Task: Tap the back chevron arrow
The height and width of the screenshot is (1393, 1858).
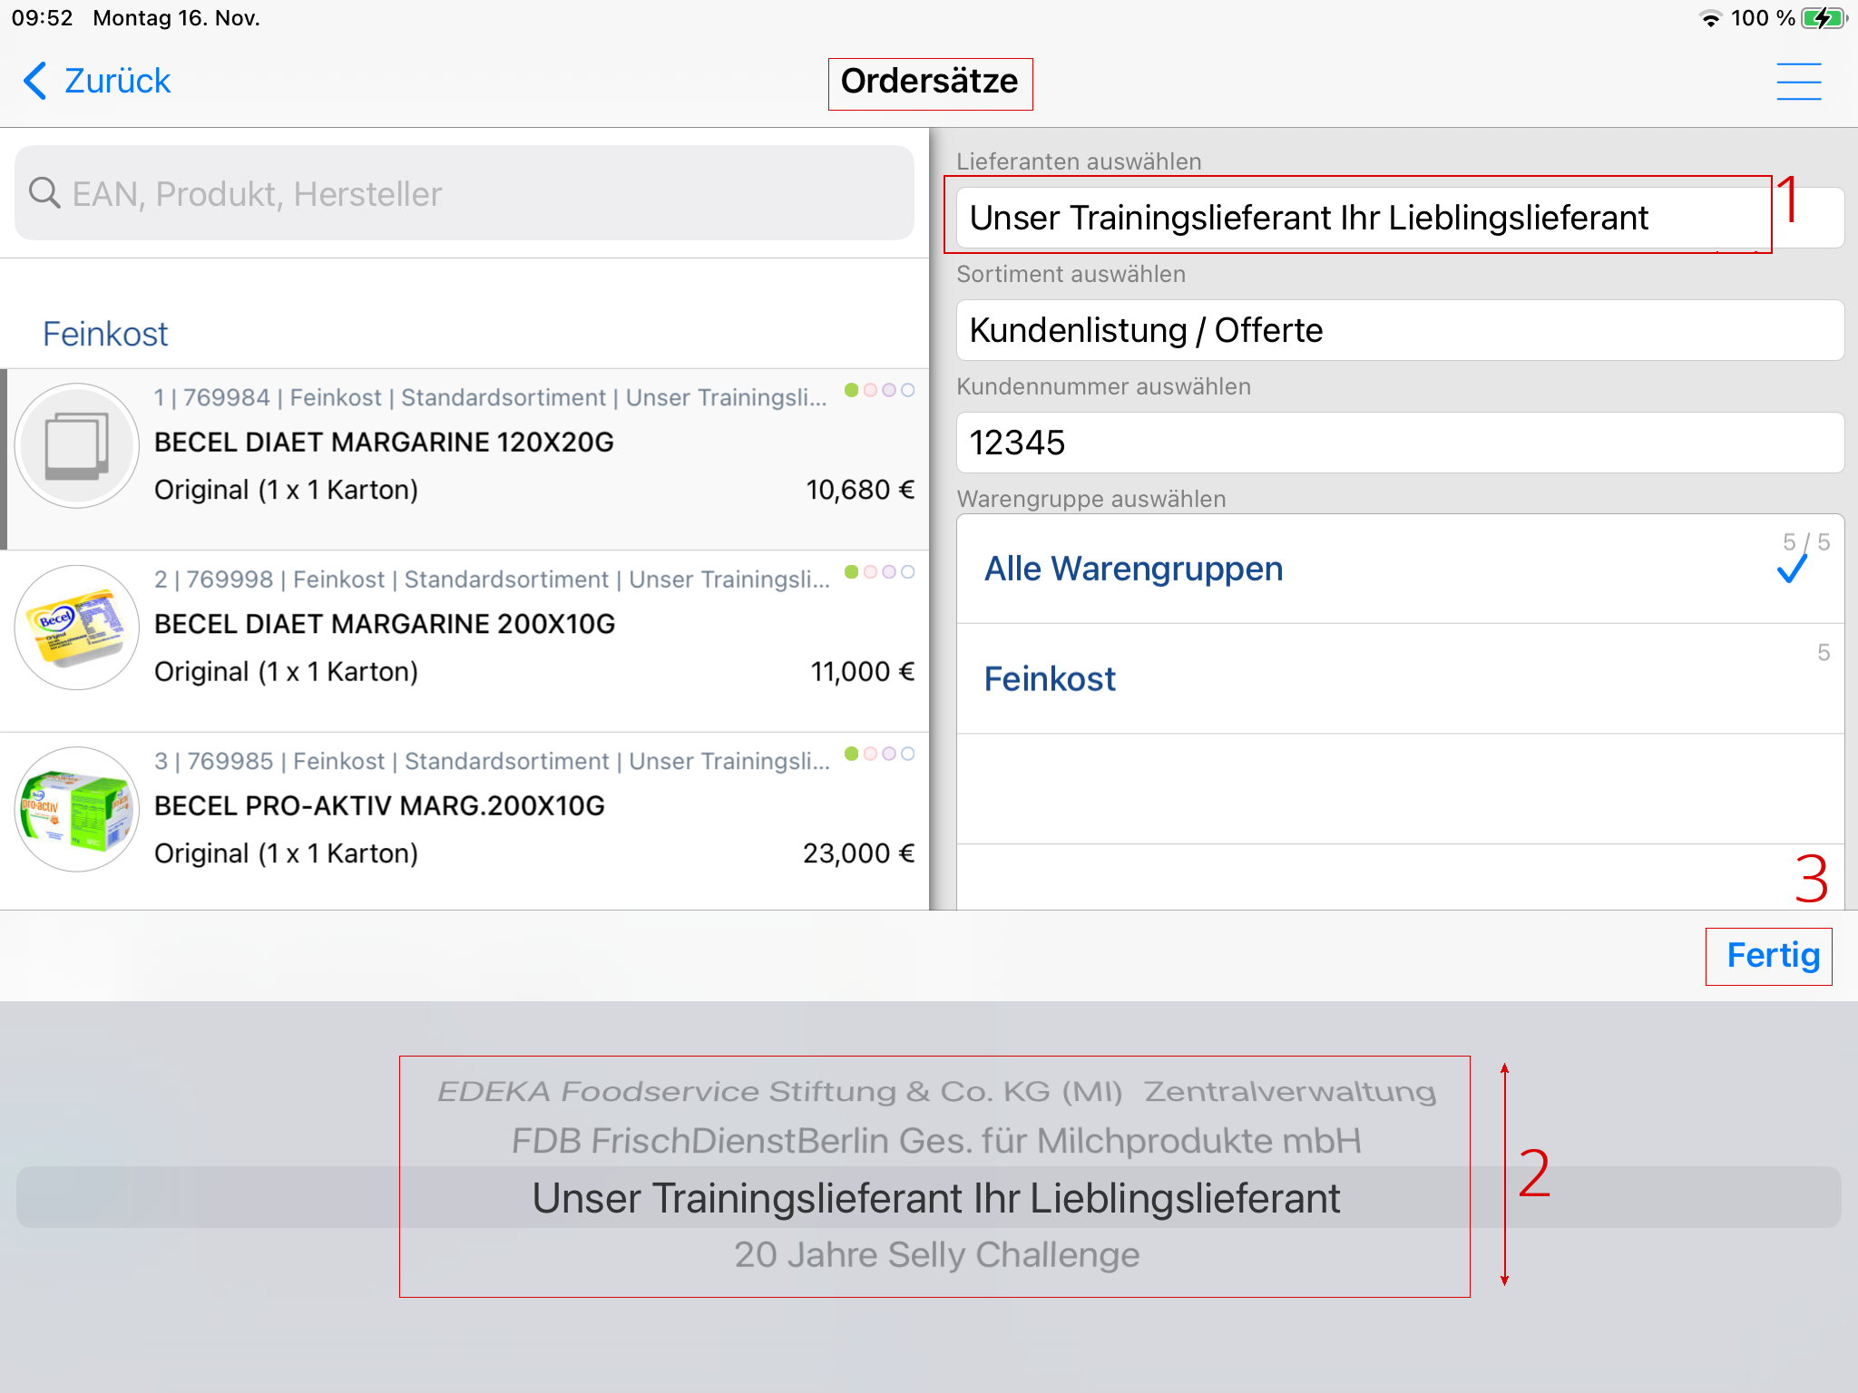Action: pyautogui.click(x=34, y=82)
